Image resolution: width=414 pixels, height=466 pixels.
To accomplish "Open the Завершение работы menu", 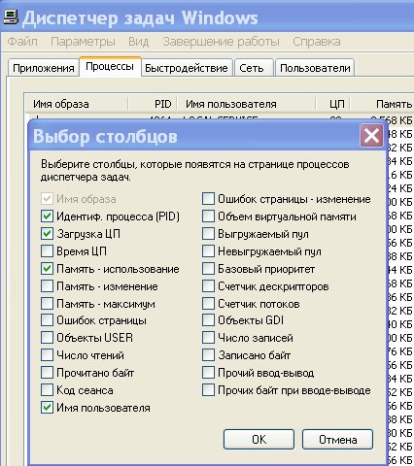I will 221,42.
